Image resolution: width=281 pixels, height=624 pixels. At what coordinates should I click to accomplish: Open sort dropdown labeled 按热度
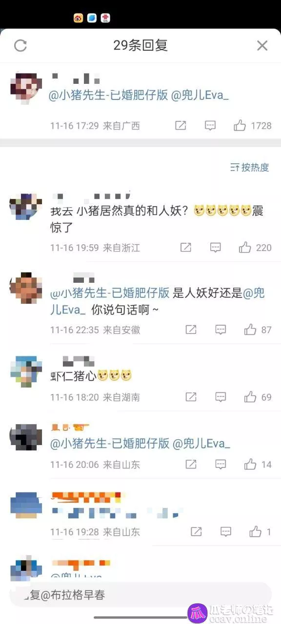(x=250, y=168)
